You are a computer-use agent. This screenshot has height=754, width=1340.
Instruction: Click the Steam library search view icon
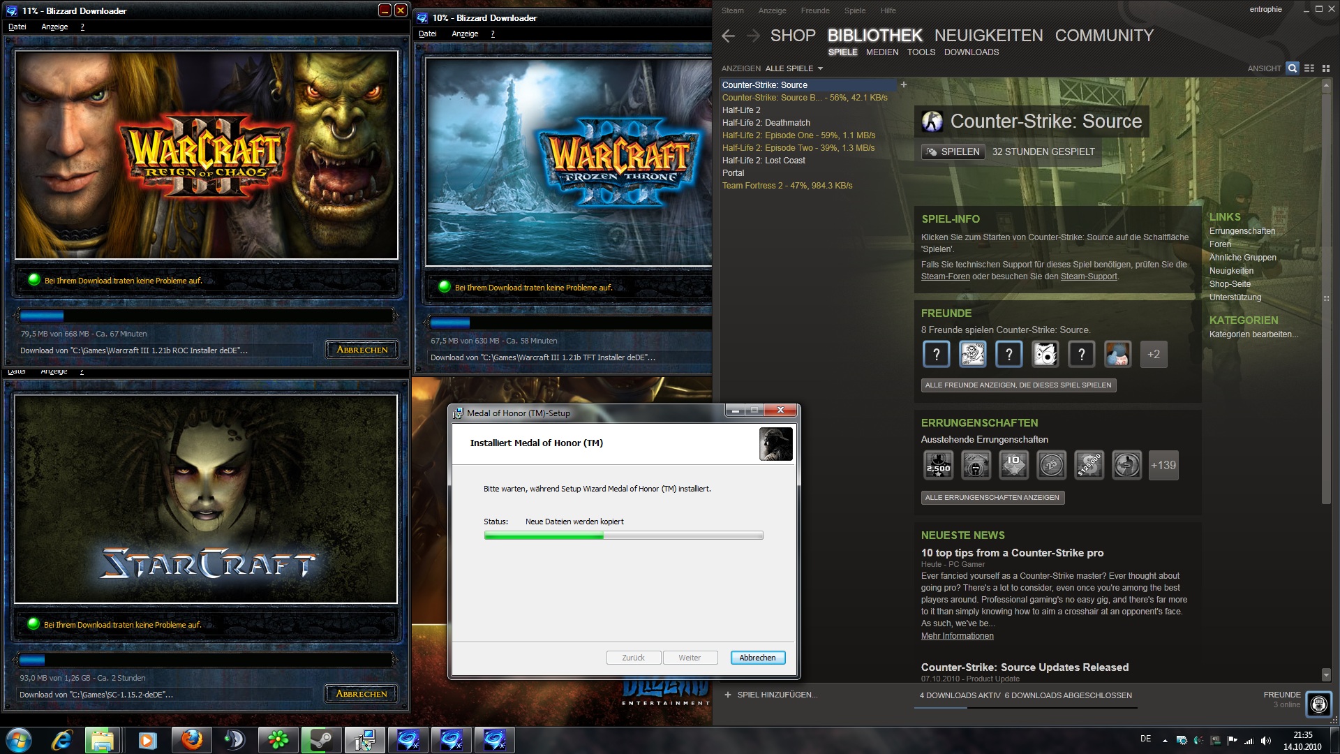click(x=1292, y=68)
